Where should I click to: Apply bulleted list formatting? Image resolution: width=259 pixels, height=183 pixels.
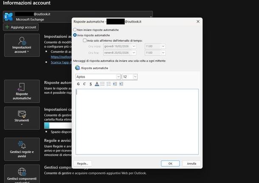click(x=103, y=84)
